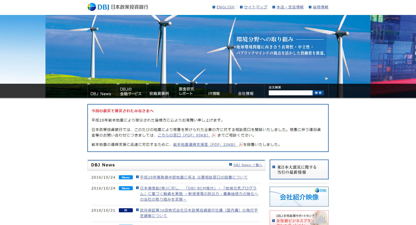The width and height of the screenshot is (416, 225).
Task: Open 会社紹介映像 banner thumbnail
Action: (299, 197)
